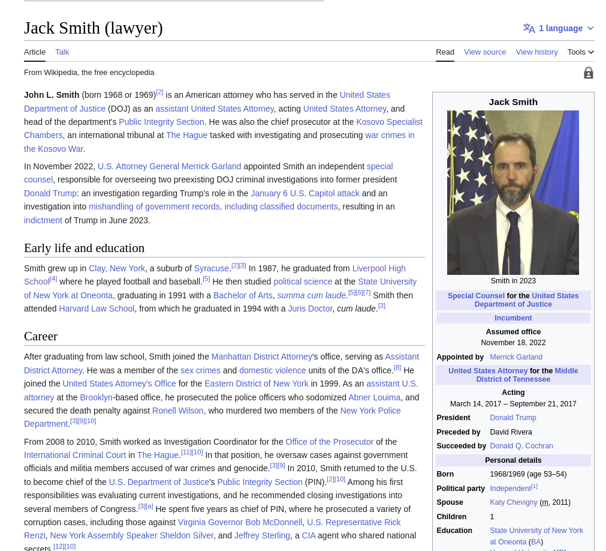Visit the Kosovo Specialist Chambers link
The height and width of the screenshot is (551, 606).
(223, 128)
